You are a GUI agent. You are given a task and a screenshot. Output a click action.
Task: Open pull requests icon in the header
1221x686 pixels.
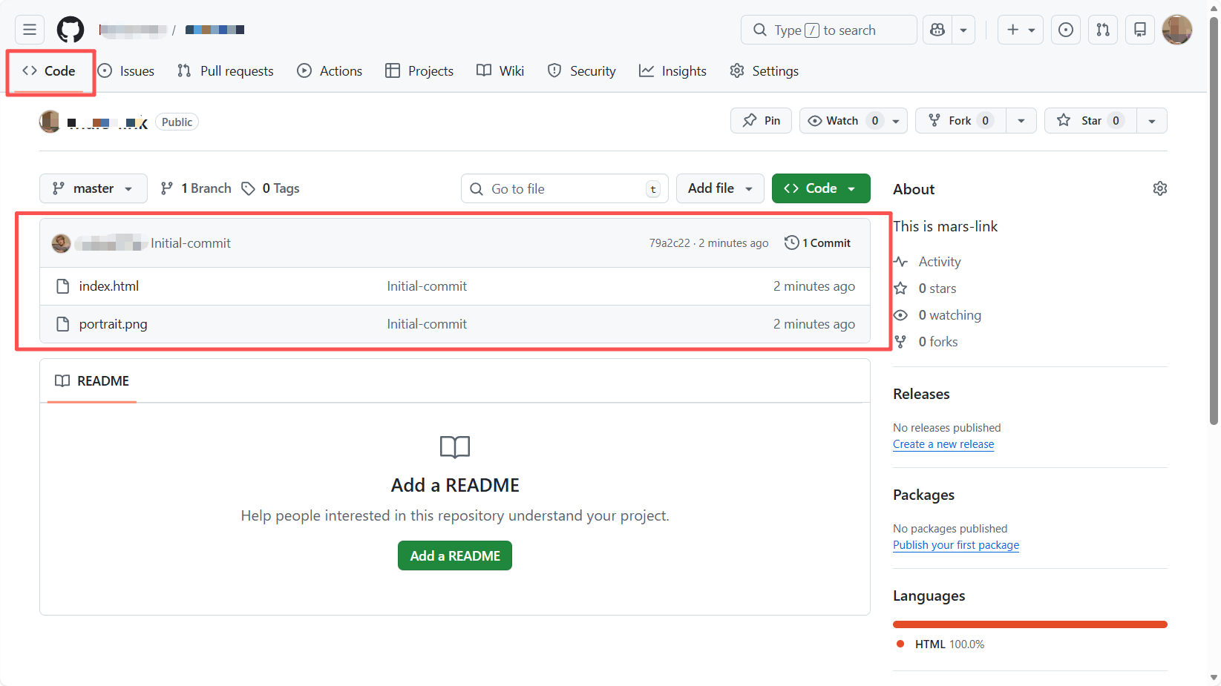click(1103, 30)
